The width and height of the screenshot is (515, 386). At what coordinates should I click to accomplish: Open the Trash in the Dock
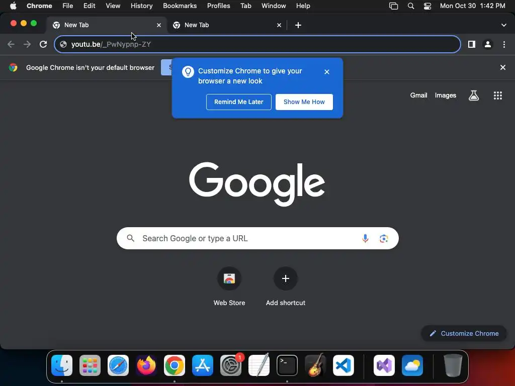coord(453,365)
